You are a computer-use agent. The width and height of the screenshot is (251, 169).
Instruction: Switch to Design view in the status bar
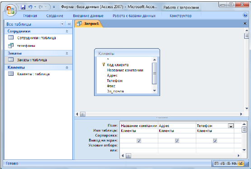pos(241,164)
